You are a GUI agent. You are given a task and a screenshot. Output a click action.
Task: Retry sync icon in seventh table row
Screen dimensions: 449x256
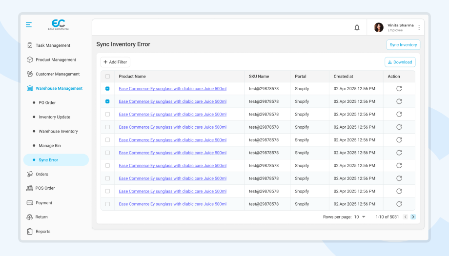point(399,166)
